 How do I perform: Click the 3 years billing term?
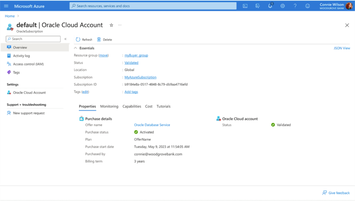[x=139, y=161]
